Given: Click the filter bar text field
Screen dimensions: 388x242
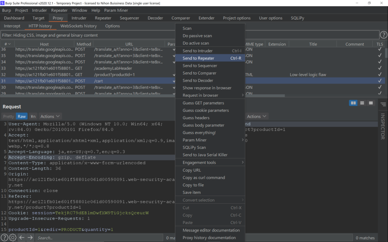Looking at the screenshot, I should [x=190, y=35].
